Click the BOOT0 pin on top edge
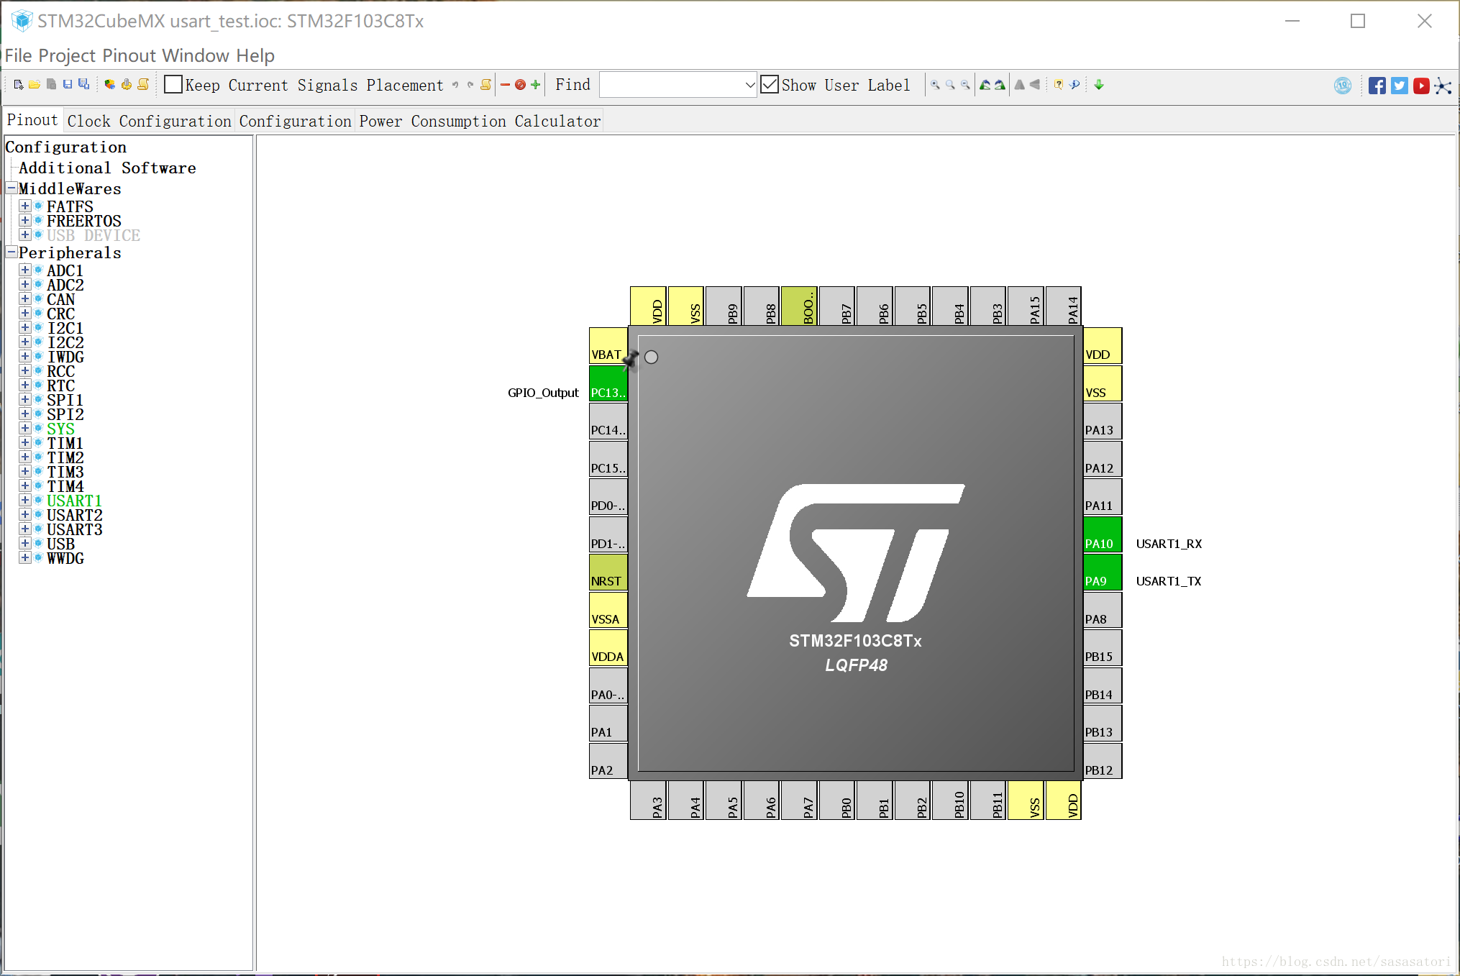The height and width of the screenshot is (976, 1460). (x=799, y=306)
